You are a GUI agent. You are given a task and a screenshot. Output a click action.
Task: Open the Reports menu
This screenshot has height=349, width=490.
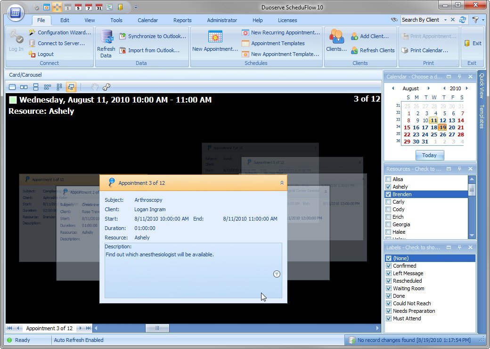pos(182,20)
